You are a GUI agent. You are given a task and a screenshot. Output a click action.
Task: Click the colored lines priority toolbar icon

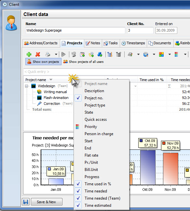(x=176, y=54)
